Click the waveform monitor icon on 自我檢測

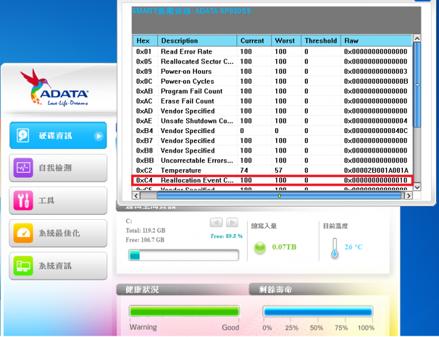click(x=23, y=168)
